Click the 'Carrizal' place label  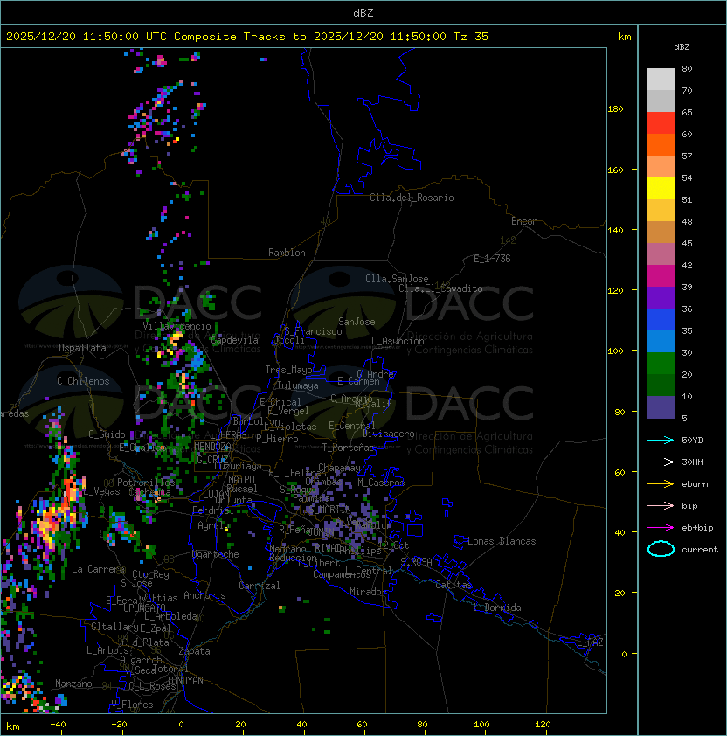tap(259, 586)
